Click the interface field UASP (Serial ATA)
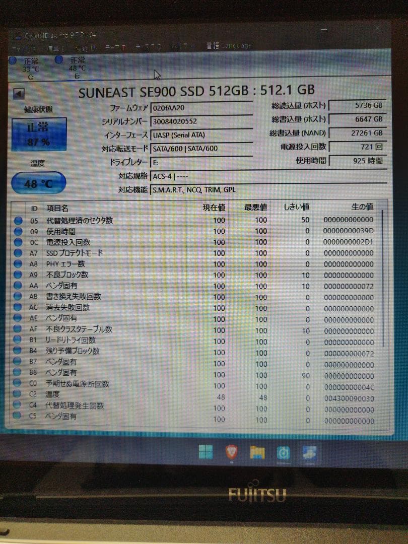 point(201,134)
